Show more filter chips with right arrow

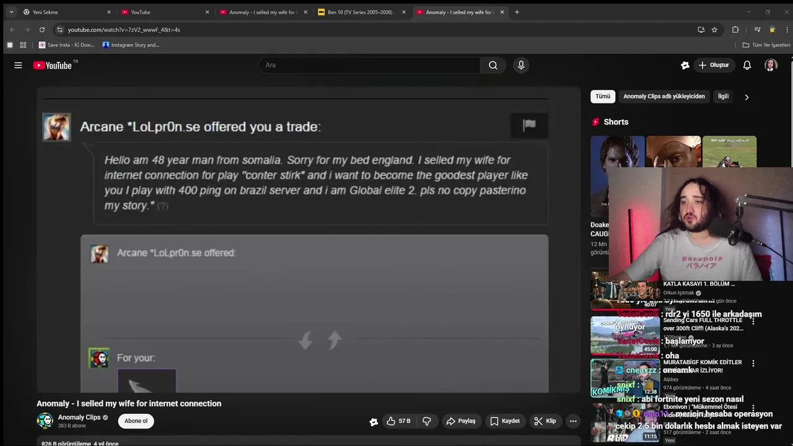click(x=747, y=97)
